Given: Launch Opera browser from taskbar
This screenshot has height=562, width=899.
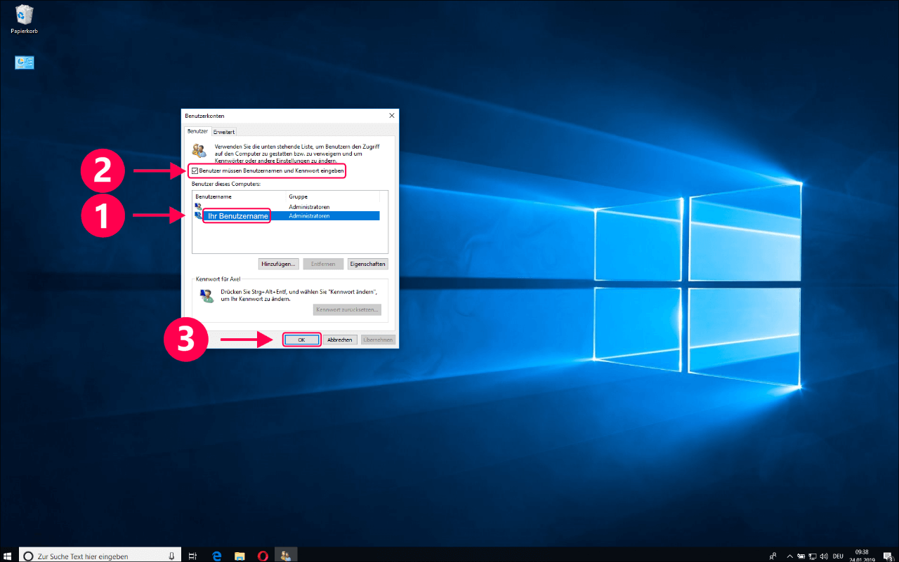Looking at the screenshot, I should coord(263,556).
